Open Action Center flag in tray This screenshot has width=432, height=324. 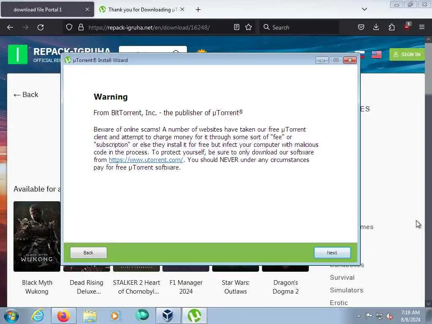[369, 316]
